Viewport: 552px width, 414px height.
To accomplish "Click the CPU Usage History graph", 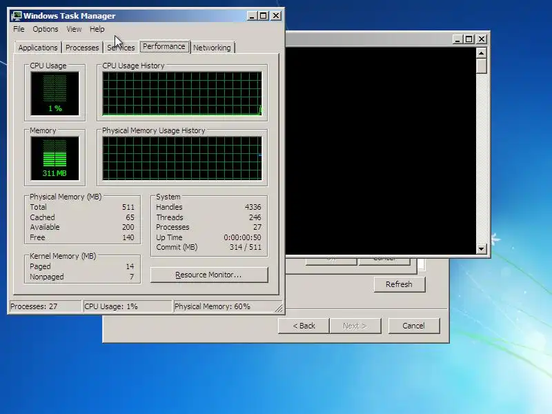I will point(182,94).
